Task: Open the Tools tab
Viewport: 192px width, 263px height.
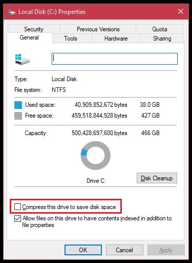Action: pyautogui.click(x=71, y=39)
